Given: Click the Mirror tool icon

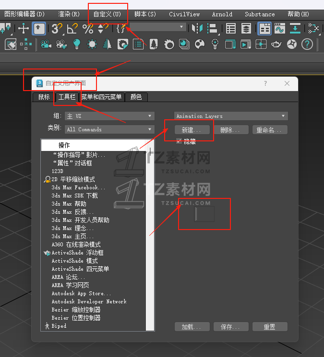Looking at the screenshot, I should pyautogui.click(x=197, y=28).
